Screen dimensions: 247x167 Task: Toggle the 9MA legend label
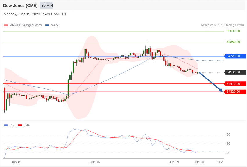pos(27,125)
